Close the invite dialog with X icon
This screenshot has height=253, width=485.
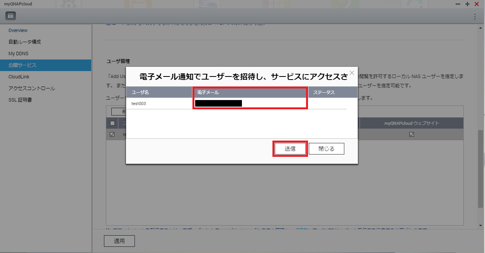[x=352, y=73]
